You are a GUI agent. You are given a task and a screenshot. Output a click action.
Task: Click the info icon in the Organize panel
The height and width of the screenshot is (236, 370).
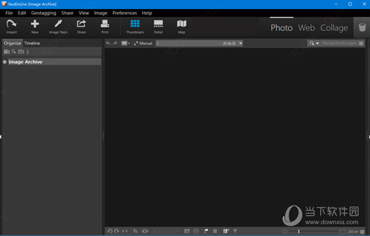27,51
